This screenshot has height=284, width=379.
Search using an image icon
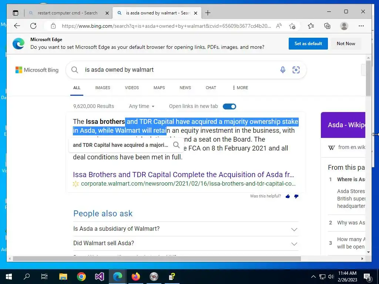pyautogui.click(x=296, y=70)
